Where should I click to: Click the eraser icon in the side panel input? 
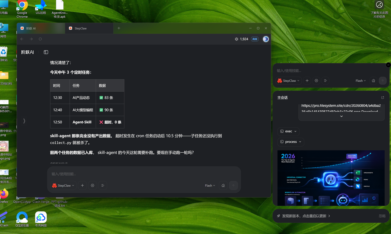(374, 81)
